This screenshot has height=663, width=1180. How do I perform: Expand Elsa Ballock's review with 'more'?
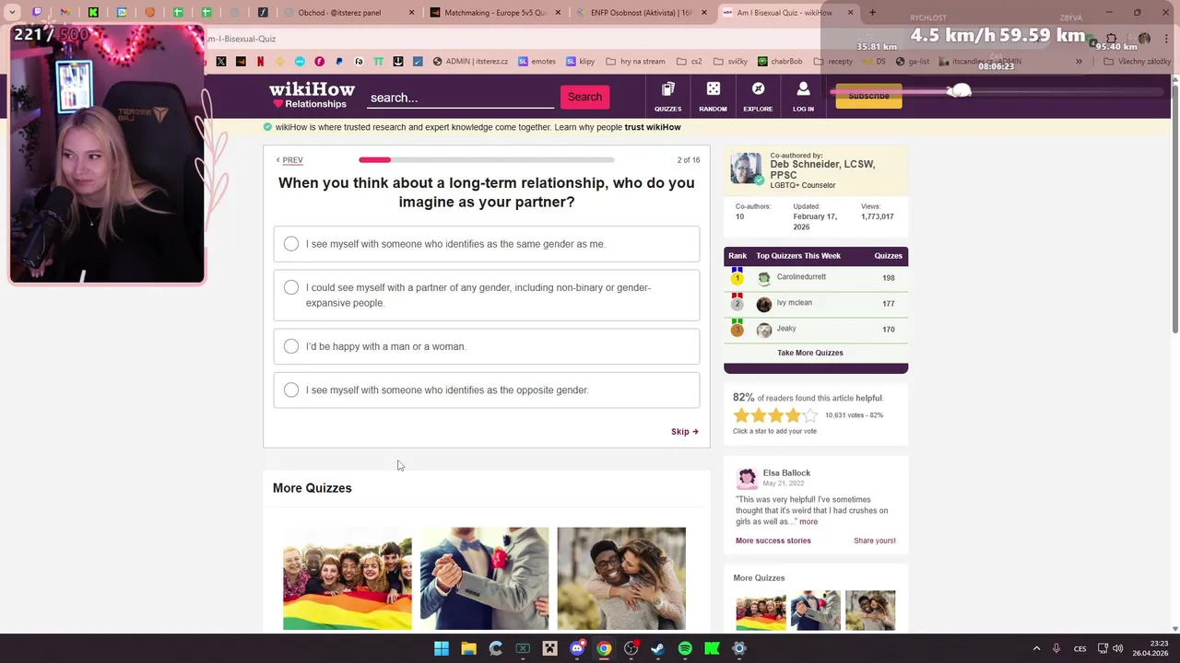click(808, 522)
